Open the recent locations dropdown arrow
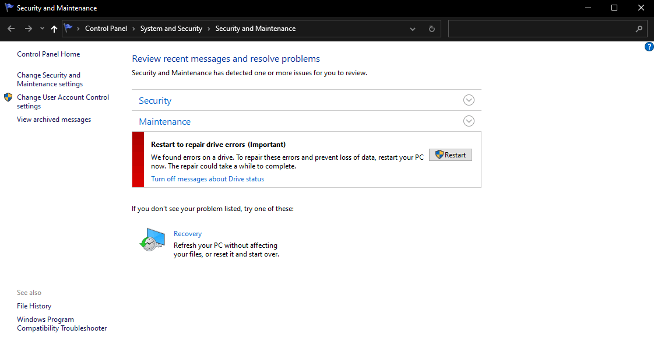Screen dimensions: 654x344 [x=42, y=29]
